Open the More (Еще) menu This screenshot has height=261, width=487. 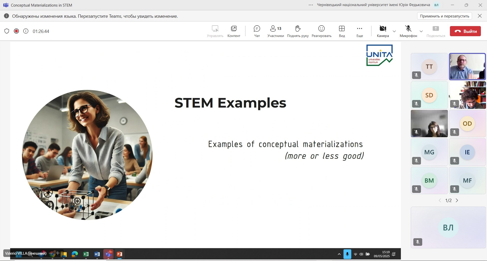tap(360, 31)
